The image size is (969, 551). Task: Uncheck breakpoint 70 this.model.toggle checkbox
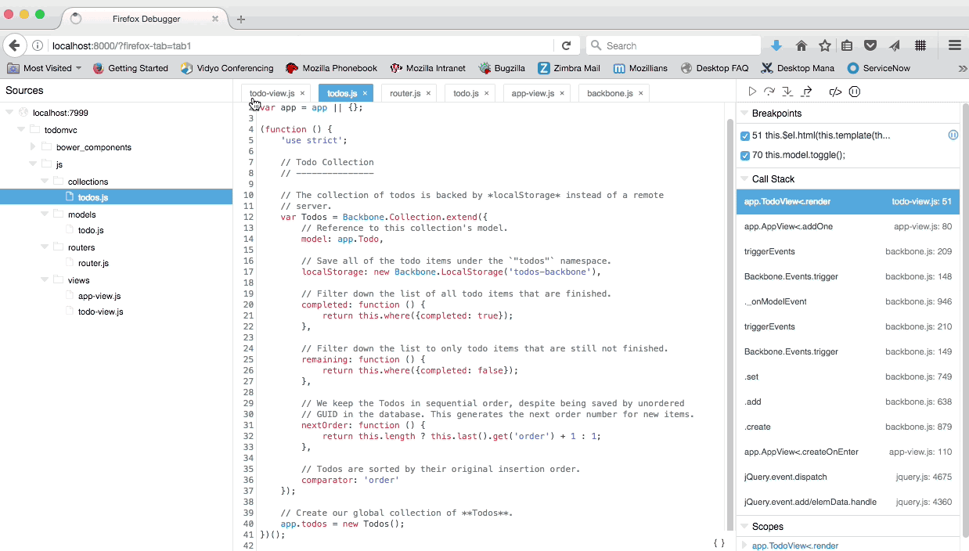click(x=745, y=155)
